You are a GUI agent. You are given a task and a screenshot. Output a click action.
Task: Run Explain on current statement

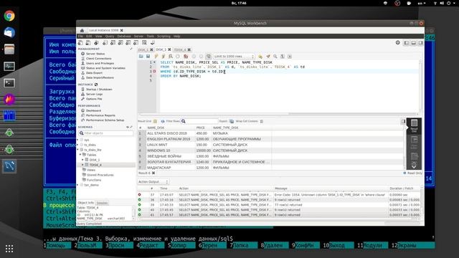pos(171,57)
